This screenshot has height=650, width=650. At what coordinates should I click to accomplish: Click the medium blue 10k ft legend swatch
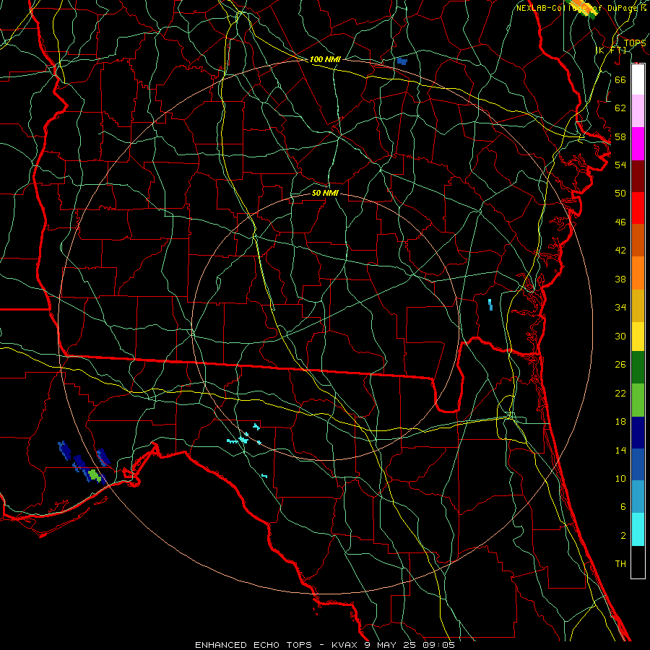click(638, 464)
